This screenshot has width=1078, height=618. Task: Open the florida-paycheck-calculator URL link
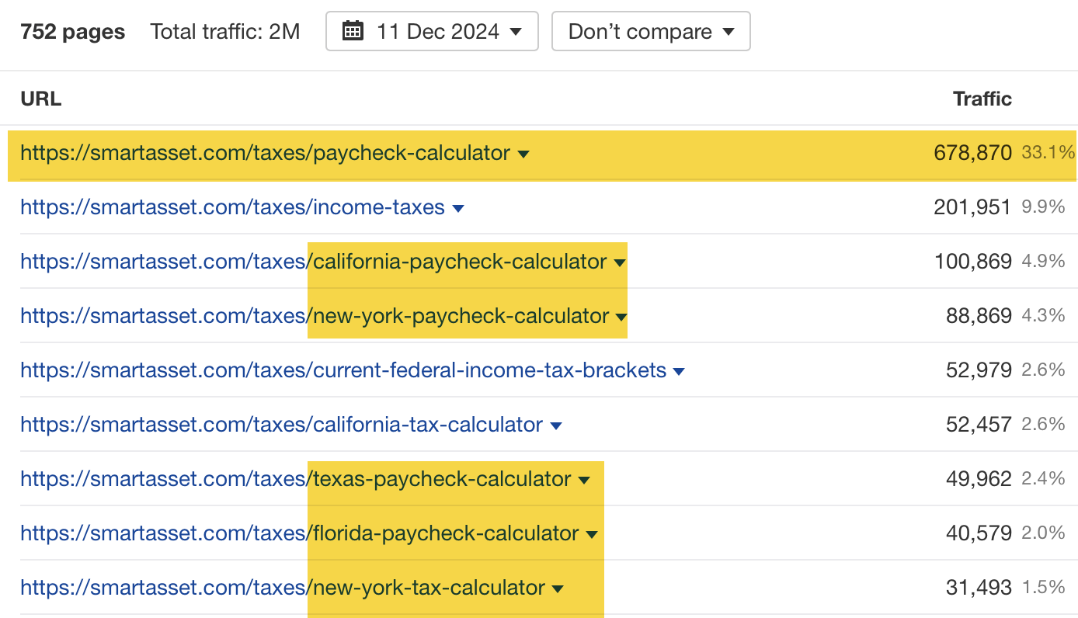(x=300, y=533)
